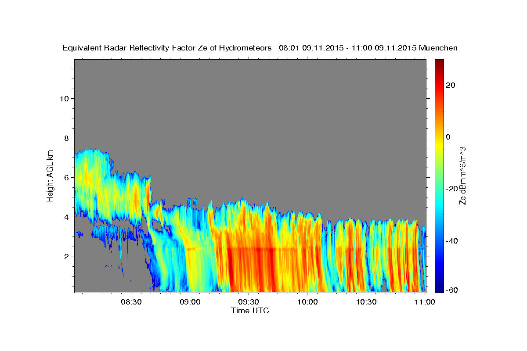Click the plot title 'Equivalent Radar Reflectivity Factor Ze of Hydrometeors'
Screen dimensions: 527x351
tap(167, 48)
